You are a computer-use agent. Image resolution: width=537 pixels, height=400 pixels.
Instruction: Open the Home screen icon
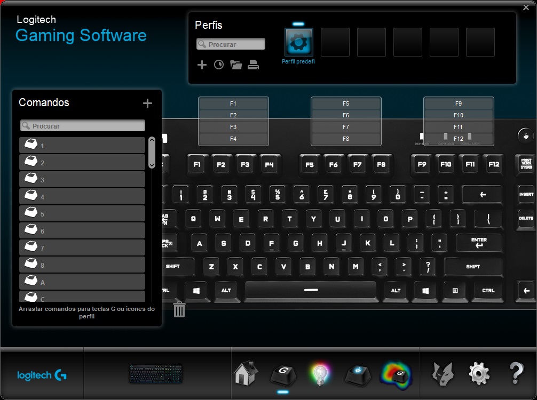(246, 373)
